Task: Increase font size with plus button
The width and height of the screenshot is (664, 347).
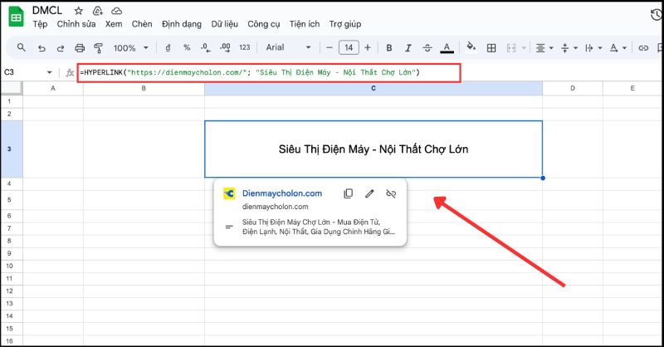Action: [368, 48]
